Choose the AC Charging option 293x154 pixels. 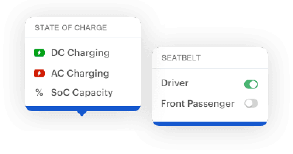click(x=80, y=74)
